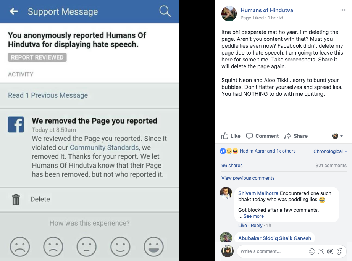
Task: Attach a photo with the camera icon
Action: click(321, 251)
